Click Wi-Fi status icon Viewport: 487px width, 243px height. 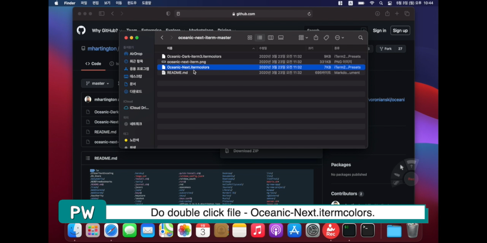pyautogui.click(x=372, y=3)
